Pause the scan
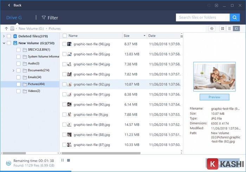The image size is (246, 172). point(63,160)
